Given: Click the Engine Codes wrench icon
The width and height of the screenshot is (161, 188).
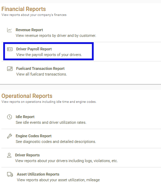Looking at the screenshot, I should coord(9,136).
